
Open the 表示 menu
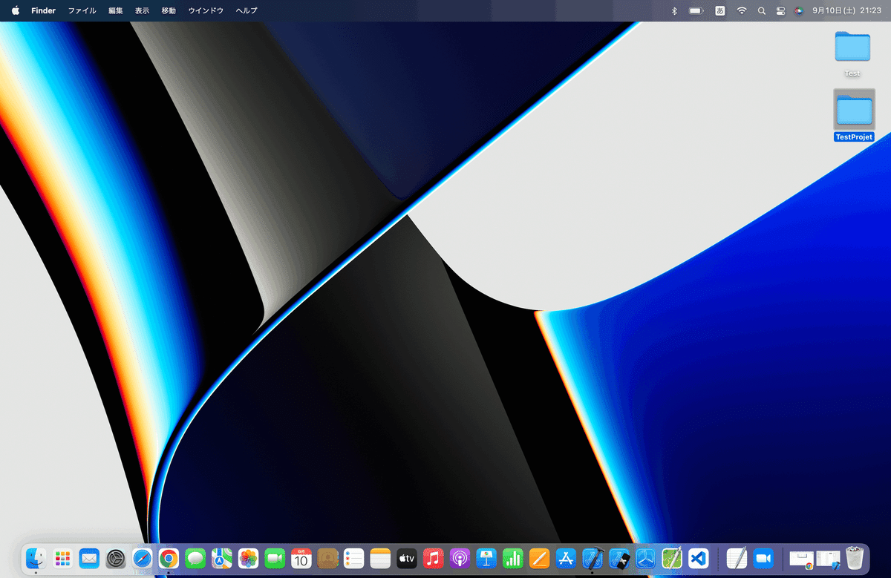(143, 10)
